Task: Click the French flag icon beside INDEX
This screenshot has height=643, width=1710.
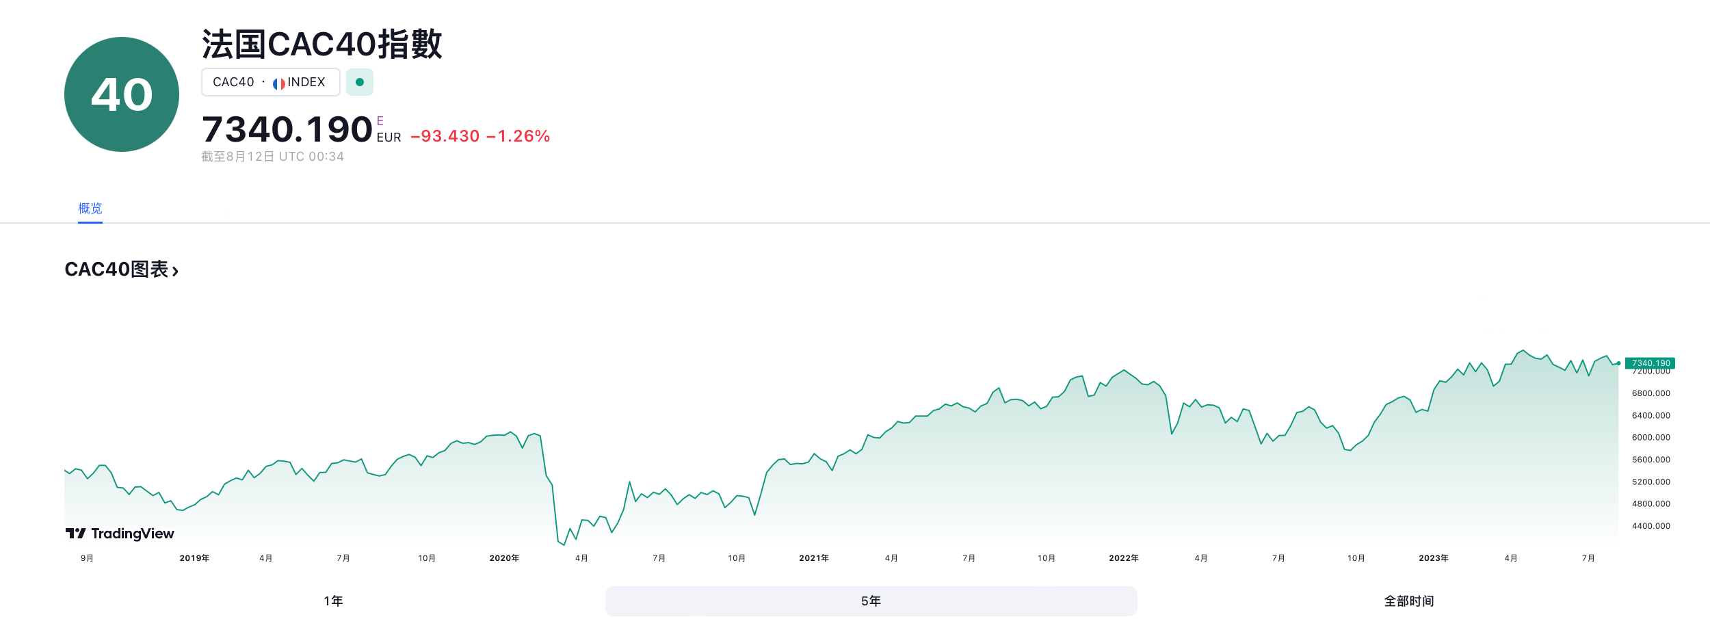Action: [278, 83]
